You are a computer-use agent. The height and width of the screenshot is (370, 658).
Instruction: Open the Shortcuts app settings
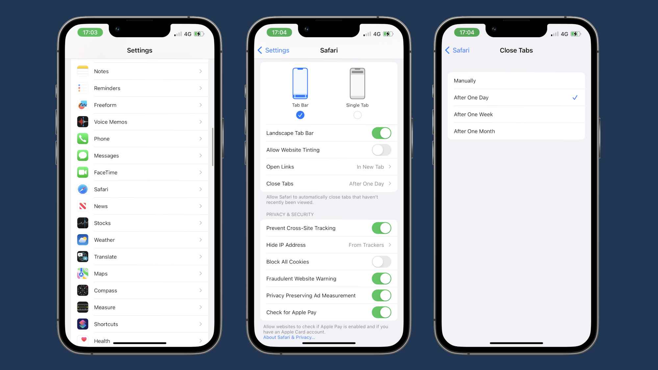[140, 324]
